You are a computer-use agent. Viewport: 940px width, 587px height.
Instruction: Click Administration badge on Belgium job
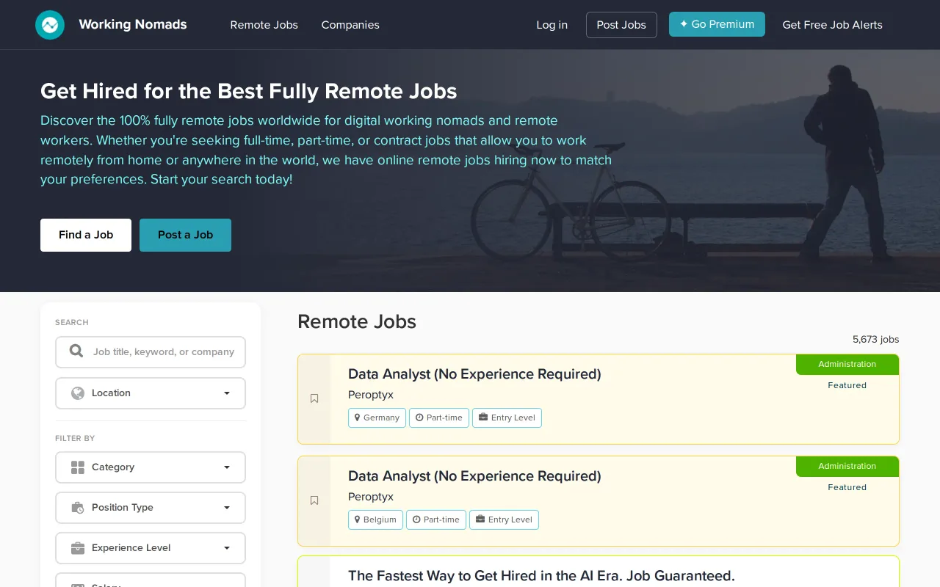tap(847, 467)
